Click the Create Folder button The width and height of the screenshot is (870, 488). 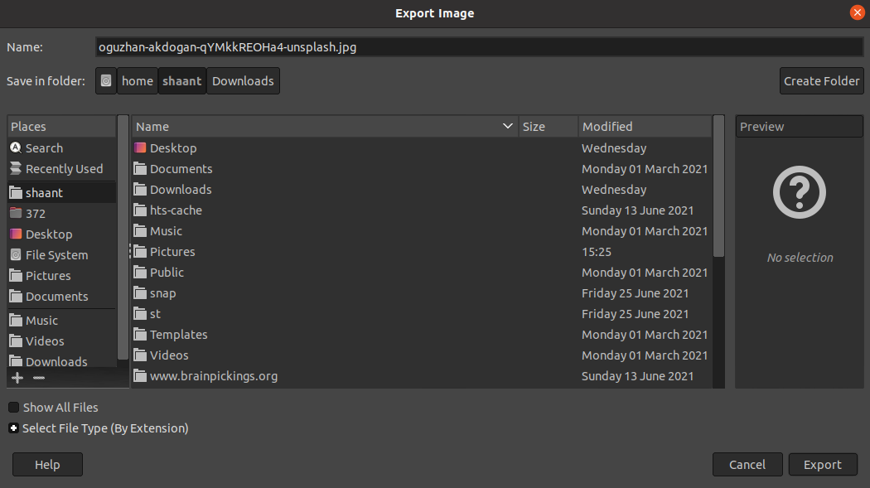tap(821, 81)
